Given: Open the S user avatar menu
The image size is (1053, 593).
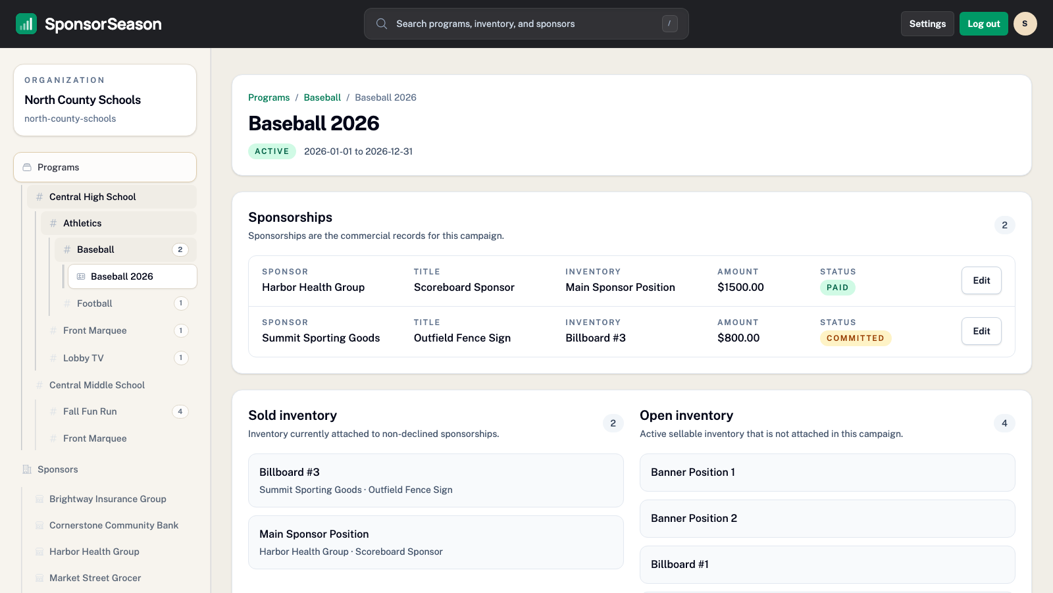Looking at the screenshot, I should tap(1025, 24).
